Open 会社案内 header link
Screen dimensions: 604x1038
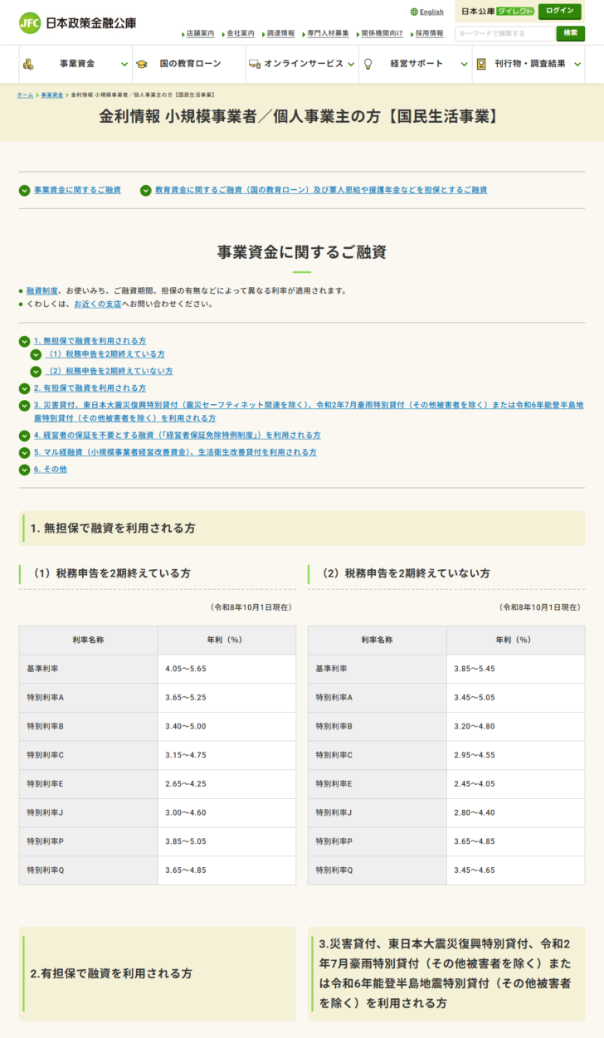[x=241, y=33]
